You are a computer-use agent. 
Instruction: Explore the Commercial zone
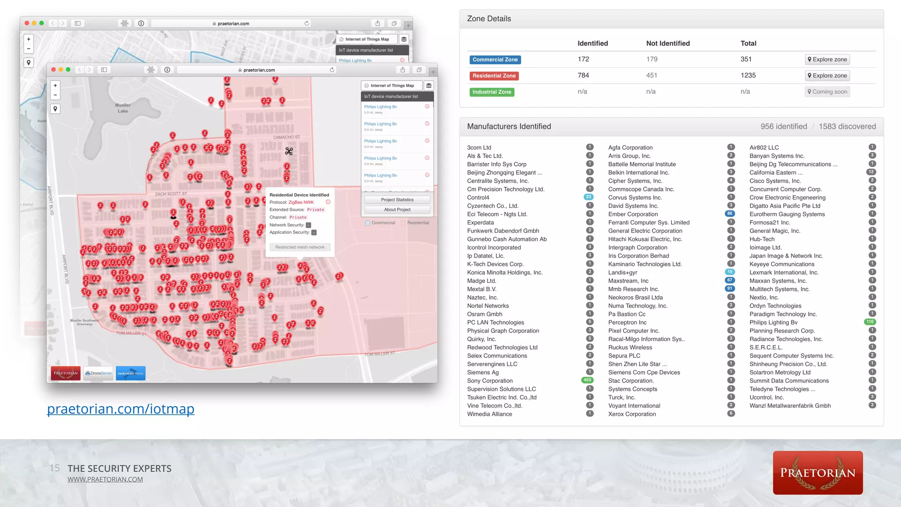(827, 59)
